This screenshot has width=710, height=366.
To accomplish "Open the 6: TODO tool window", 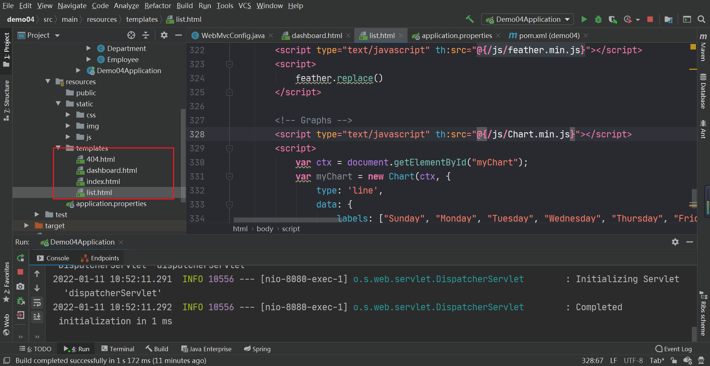I will click(x=35, y=349).
